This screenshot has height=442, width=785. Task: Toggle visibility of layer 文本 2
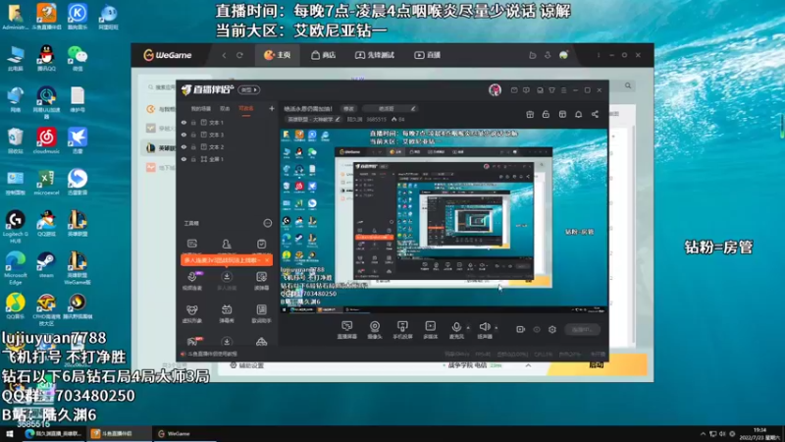pyautogui.click(x=183, y=146)
